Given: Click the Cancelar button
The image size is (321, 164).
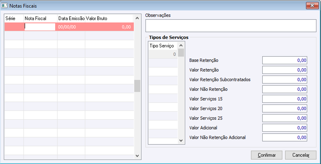Looking at the screenshot, I should click(301, 155).
